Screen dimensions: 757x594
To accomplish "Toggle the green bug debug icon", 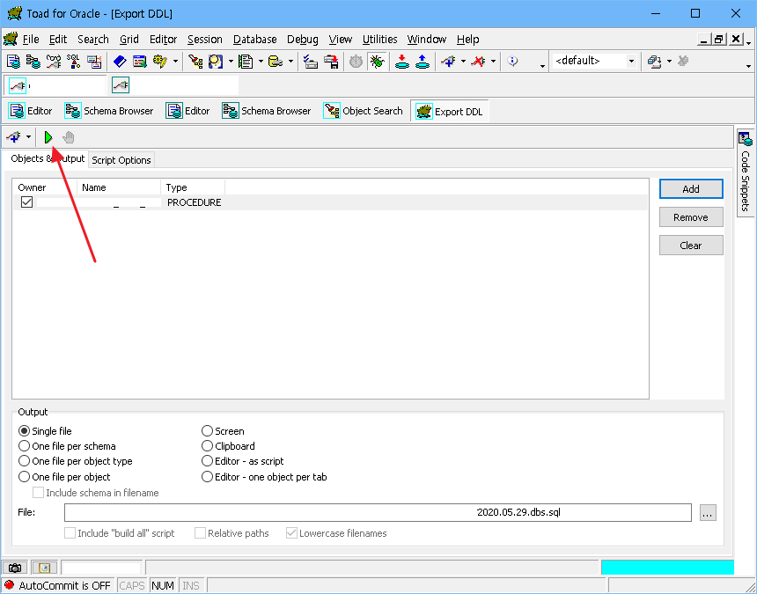I will [377, 62].
